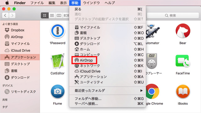201x113 pixels.
Task: Select デスクトップ in the sidebar
Action: pyautogui.click(x=20, y=64)
